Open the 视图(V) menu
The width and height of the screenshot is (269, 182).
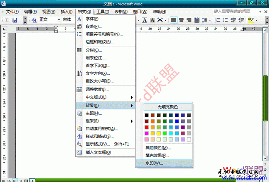coord(49,12)
